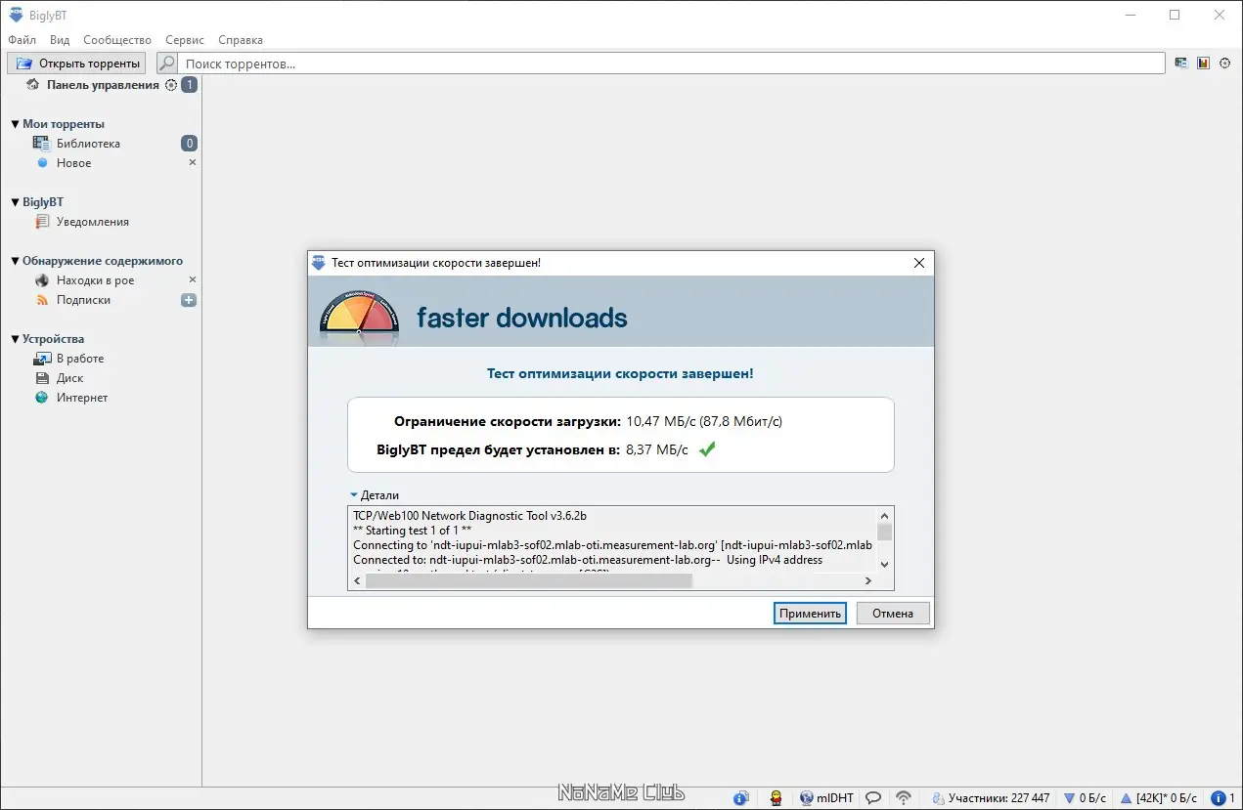Open the Справка menu

(x=241, y=40)
